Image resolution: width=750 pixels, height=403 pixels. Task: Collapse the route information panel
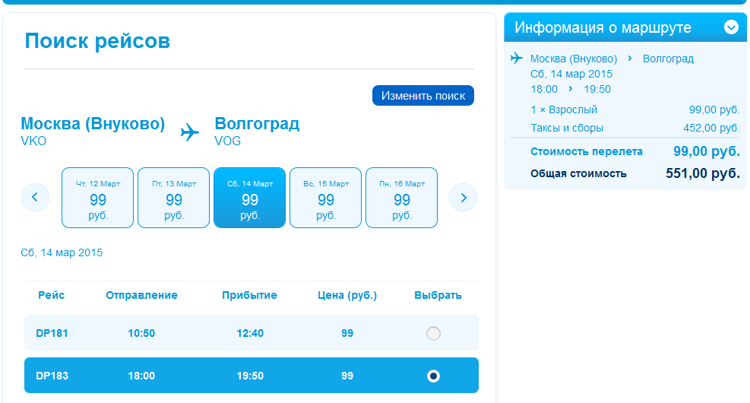click(x=731, y=27)
